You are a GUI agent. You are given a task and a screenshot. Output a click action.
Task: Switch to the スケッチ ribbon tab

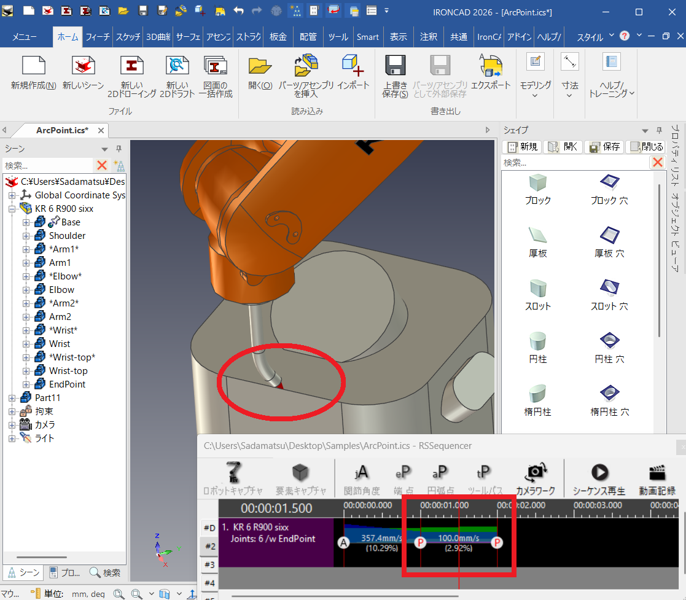click(128, 37)
